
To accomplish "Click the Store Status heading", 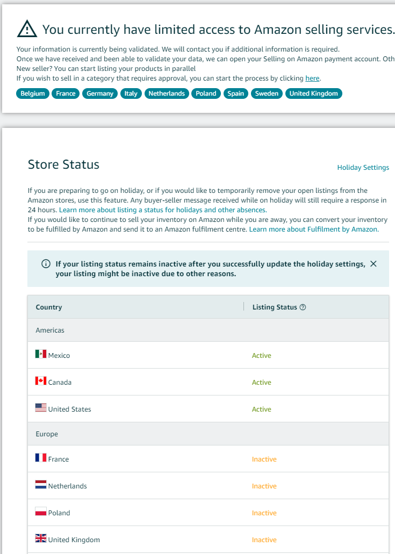I will point(63,164).
